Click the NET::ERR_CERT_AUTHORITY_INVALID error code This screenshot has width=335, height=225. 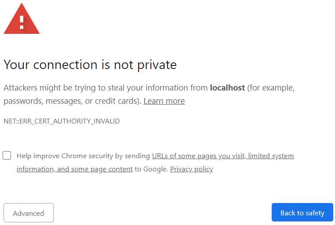click(62, 121)
